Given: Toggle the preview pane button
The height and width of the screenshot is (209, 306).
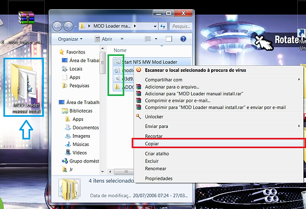Looking at the screenshot, I should pyautogui.click(x=169, y=39).
